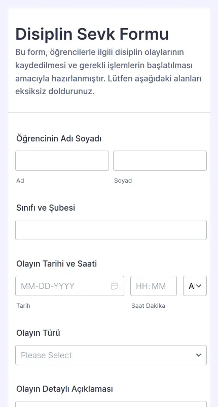This screenshot has height=407, width=218.
Task: Click the Ad sublabel text
Action: tap(20, 181)
